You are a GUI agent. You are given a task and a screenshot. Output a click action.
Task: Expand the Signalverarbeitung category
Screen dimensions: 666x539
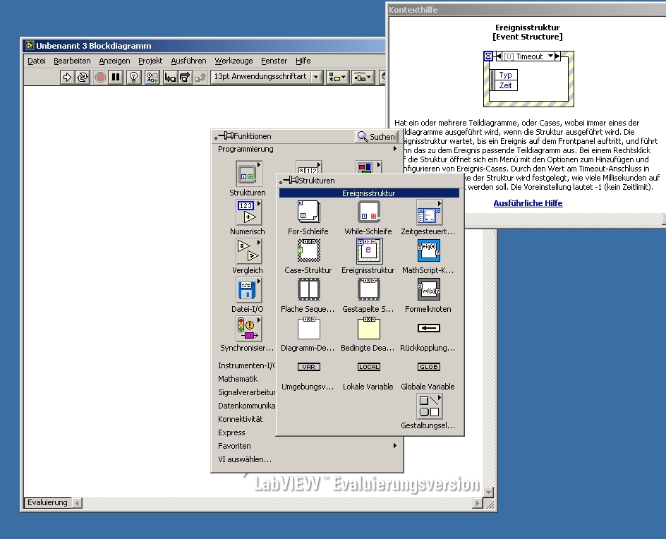(x=246, y=392)
